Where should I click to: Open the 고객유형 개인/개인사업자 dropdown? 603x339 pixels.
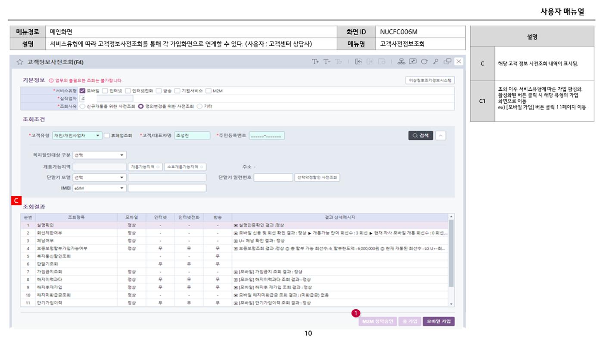(77, 136)
